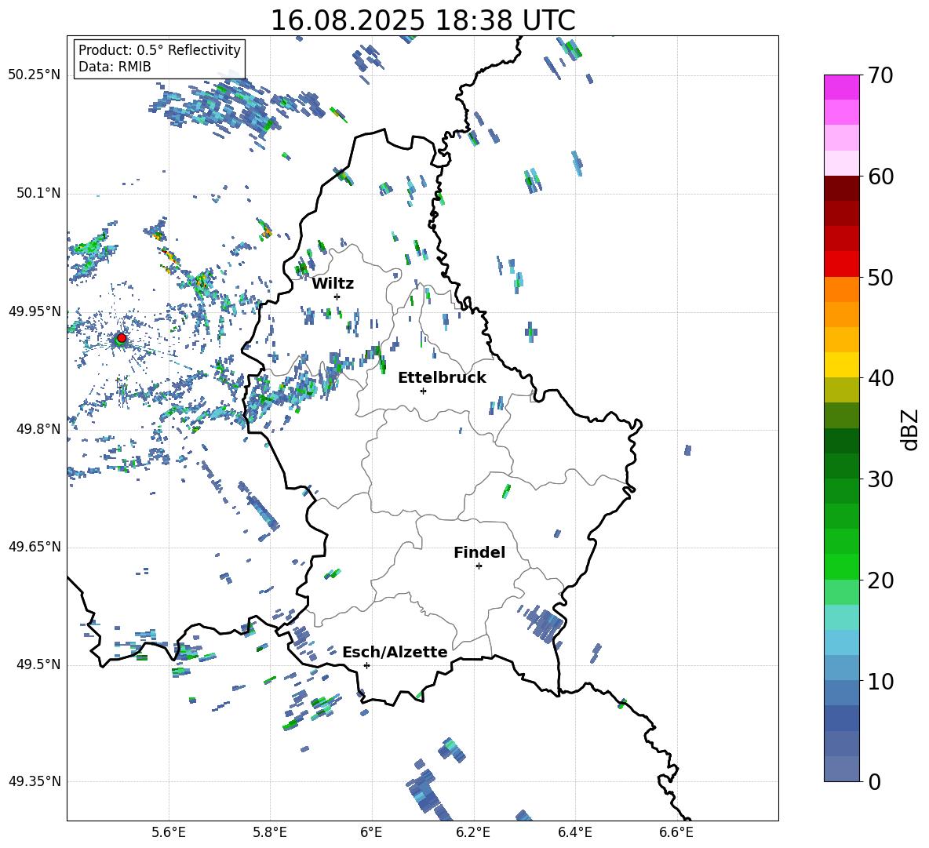Click the Wiltz station cross marker
Image resolution: width=929 pixels, height=848 pixels.
pos(337,297)
